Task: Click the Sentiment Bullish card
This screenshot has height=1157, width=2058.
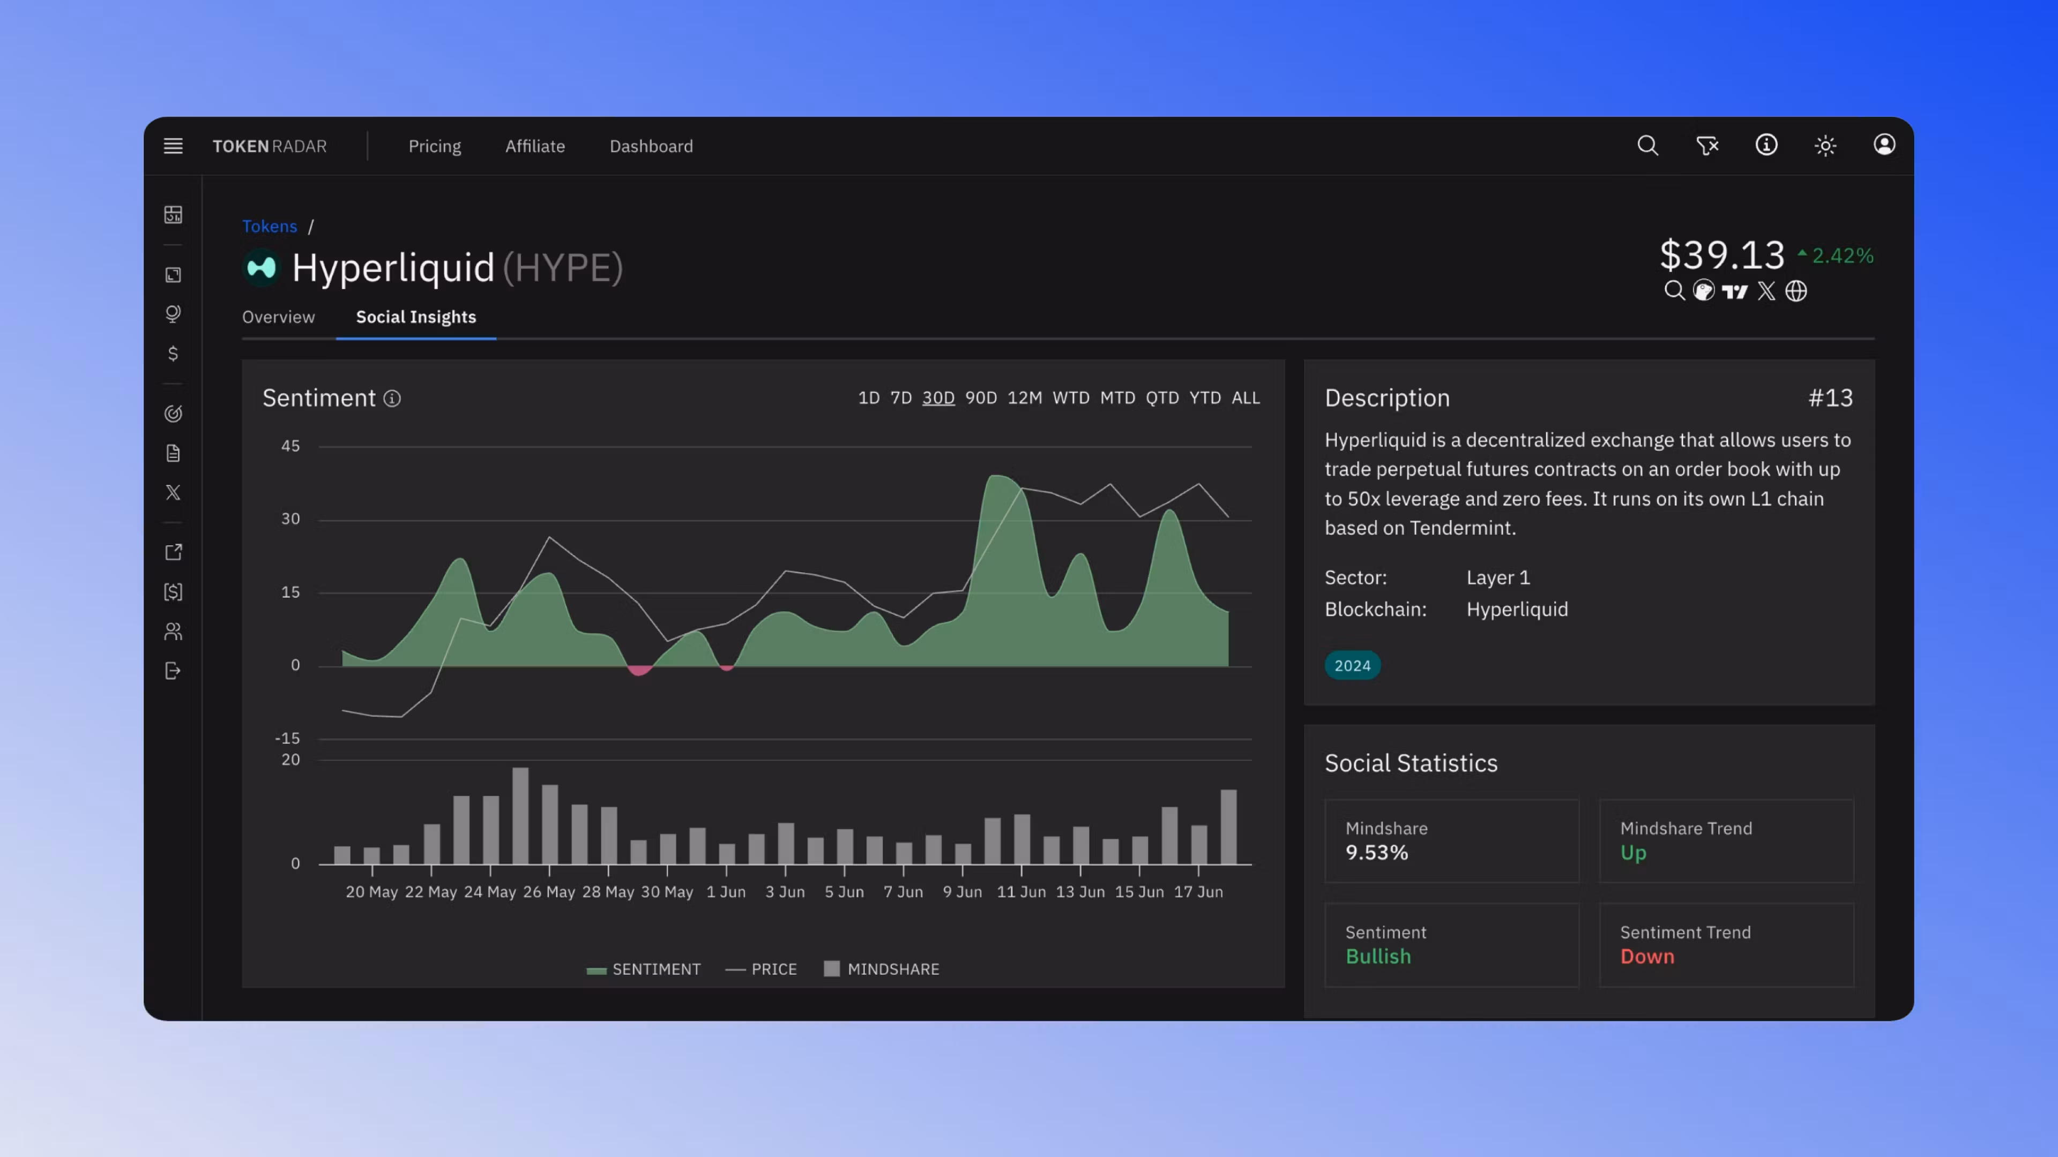Action: tap(1452, 944)
